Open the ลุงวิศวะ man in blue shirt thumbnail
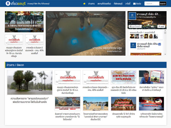 [x=152, y=77]
